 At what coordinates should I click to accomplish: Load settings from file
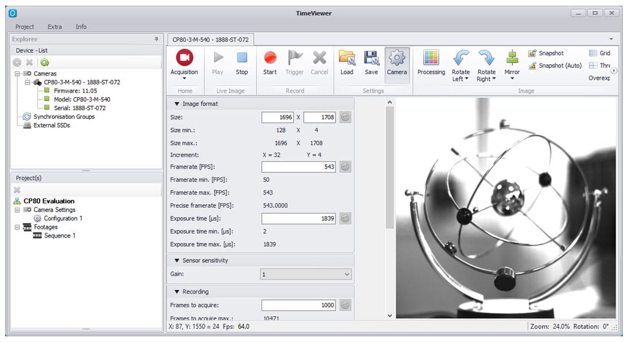coord(347,63)
